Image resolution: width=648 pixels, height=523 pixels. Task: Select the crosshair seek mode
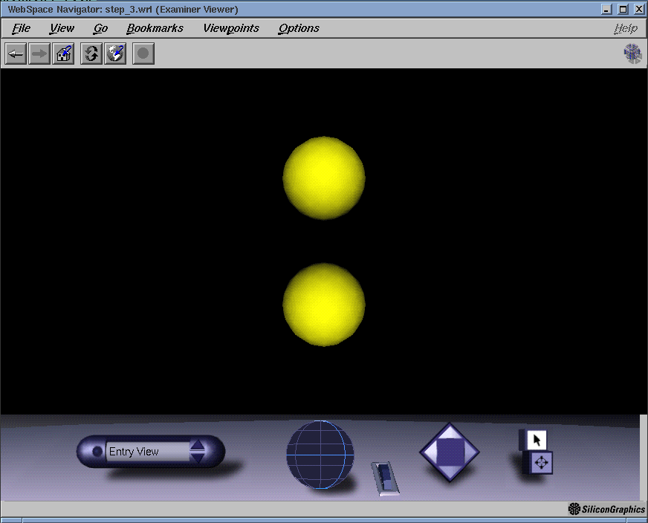pos(542,463)
